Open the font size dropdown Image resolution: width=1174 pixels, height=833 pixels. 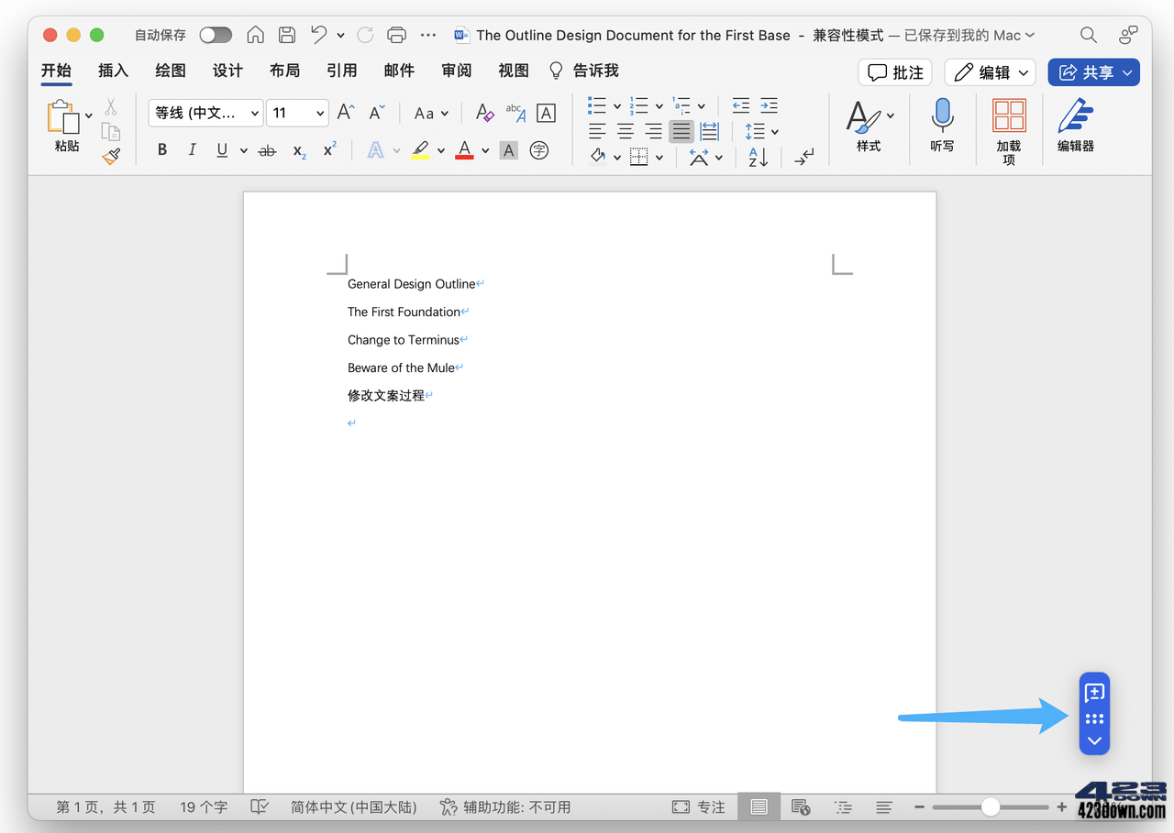298,113
